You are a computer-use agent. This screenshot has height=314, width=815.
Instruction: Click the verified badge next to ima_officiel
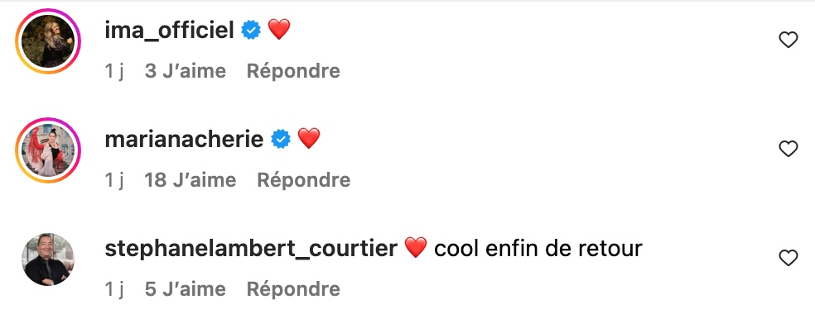coord(251,30)
